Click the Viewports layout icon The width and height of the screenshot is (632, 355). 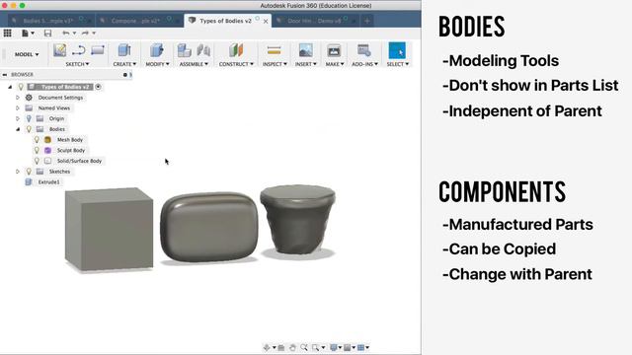[360, 347]
